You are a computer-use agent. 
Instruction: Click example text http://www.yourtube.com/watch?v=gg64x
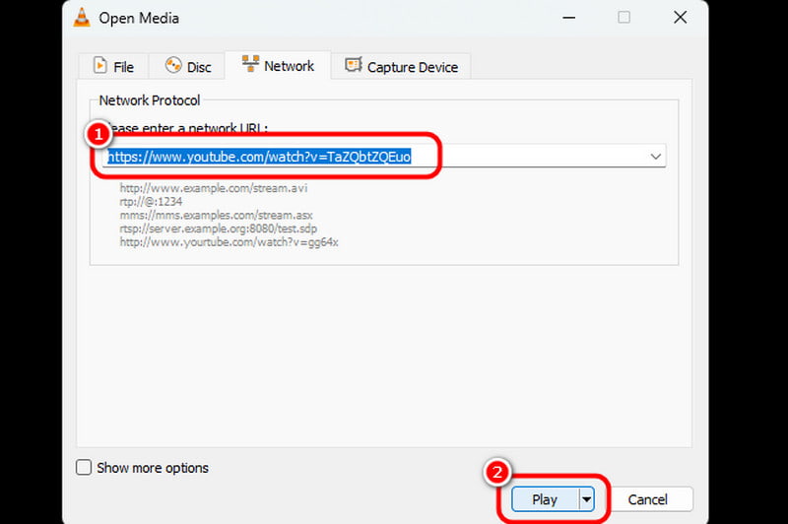click(x=229, y=242)
